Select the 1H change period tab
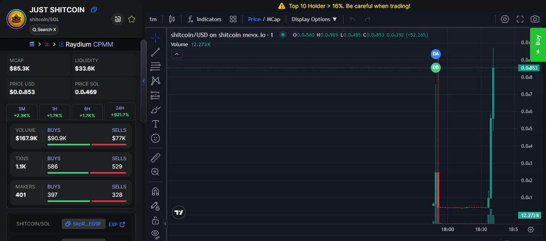 [55, 112]
